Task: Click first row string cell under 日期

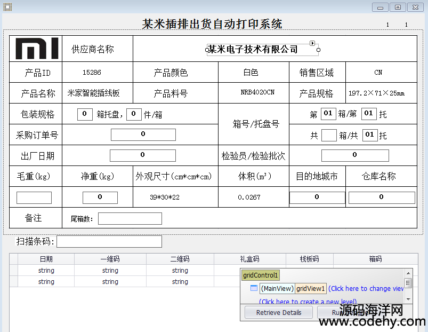Action: coord(46,271)
